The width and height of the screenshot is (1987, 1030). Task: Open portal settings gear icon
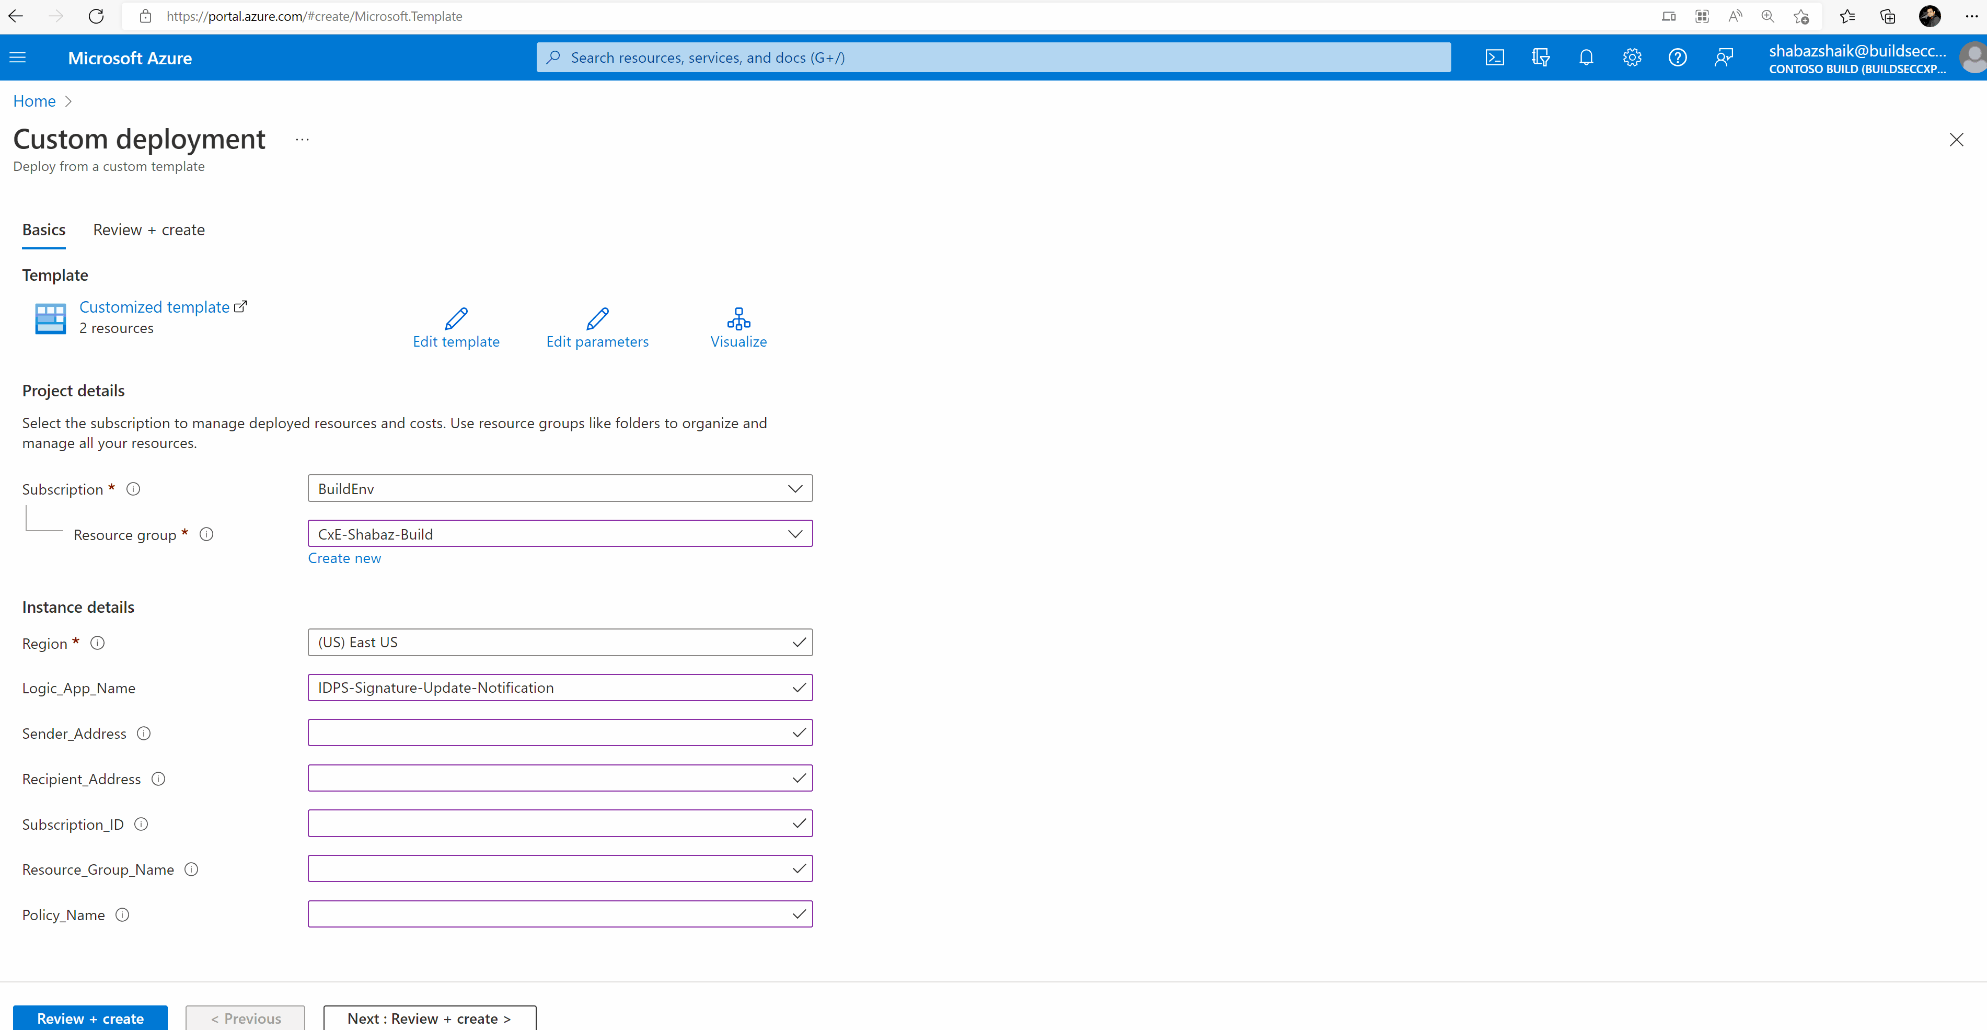point(1632,58)
